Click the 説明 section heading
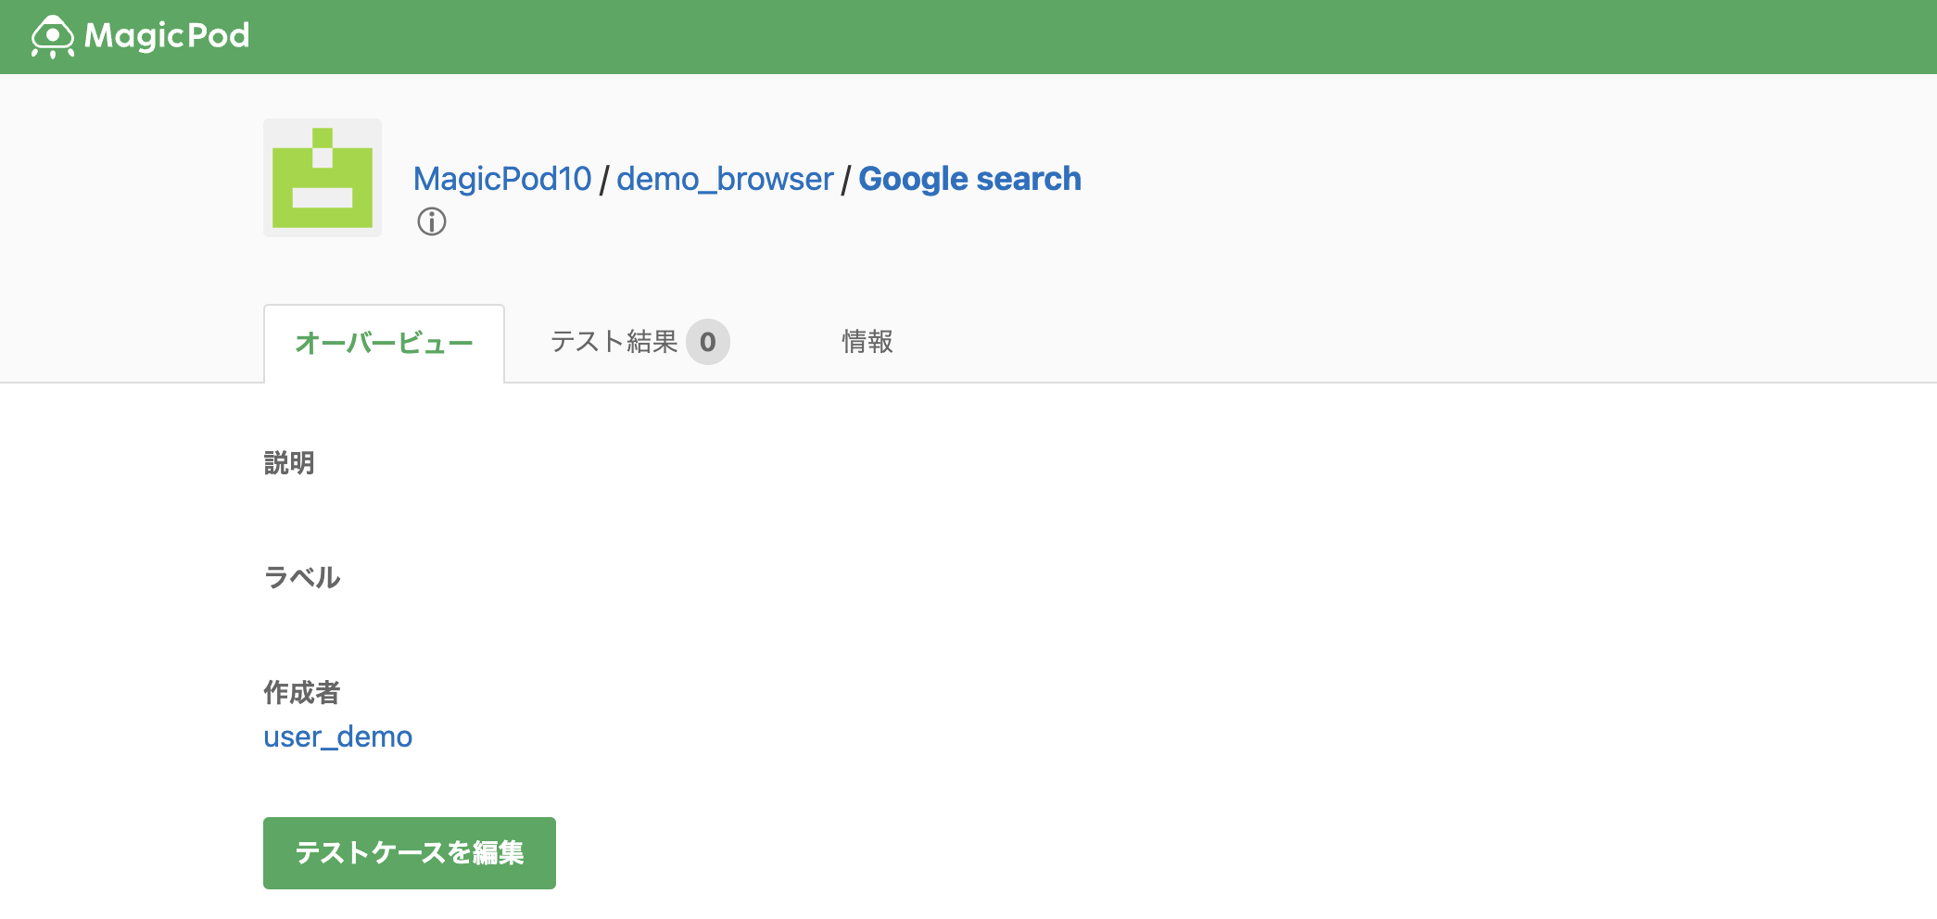Image resolution: width=1937 pixels, height=919 pixels. click(x=289, y=462)
